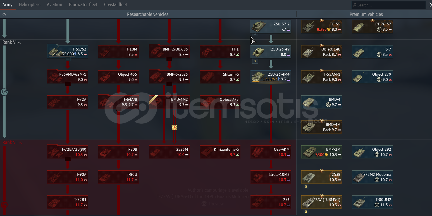This screenshot has height=216, width=432.
Task: Click the BMD-4 premium vehicle icon
Action: tap(309, 102)
